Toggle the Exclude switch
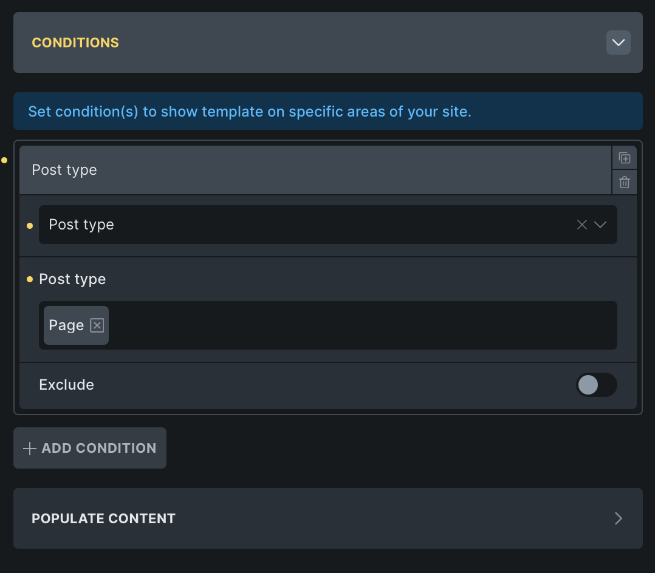The width and height of the screenshot is (655, 573). 596,385
